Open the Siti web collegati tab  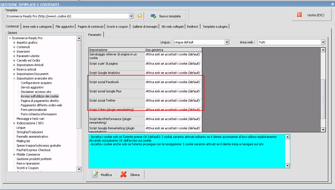click(x=173, y=27)
